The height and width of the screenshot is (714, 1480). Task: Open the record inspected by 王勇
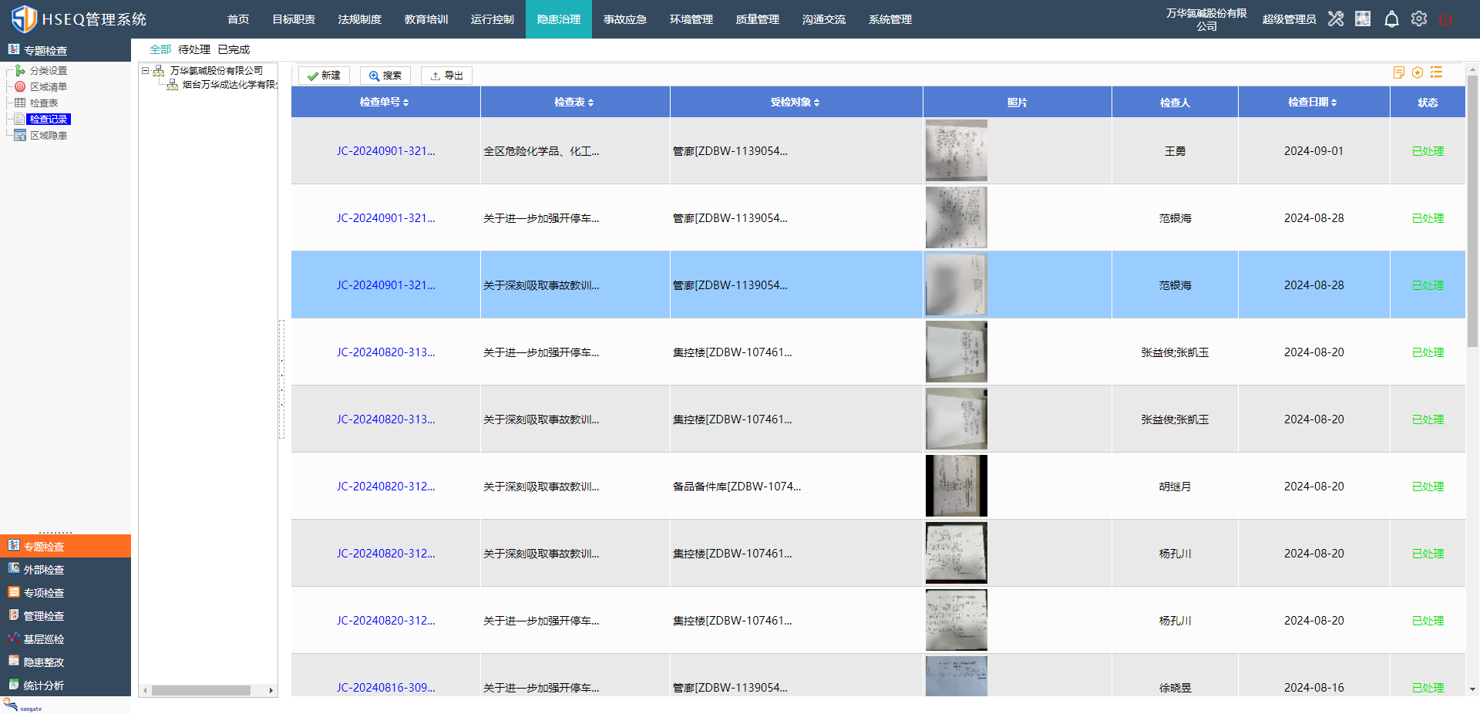click(385, 151)
